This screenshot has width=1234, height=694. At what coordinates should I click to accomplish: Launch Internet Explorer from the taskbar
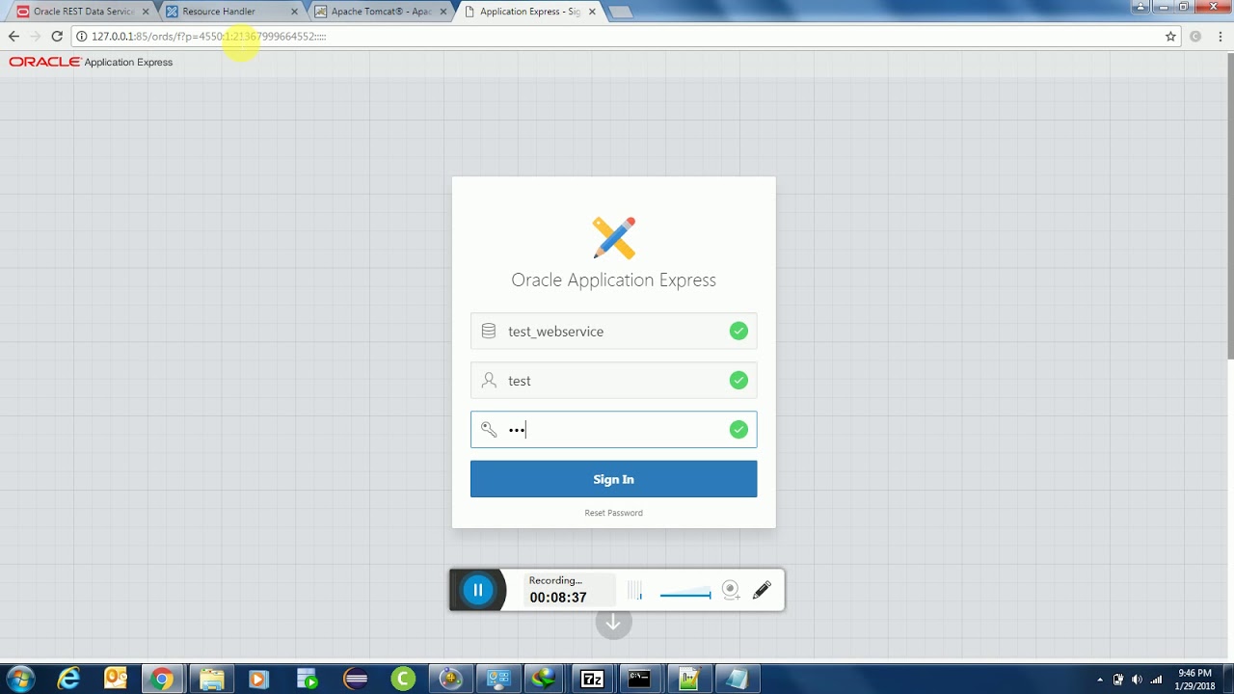tap(68, 679)
